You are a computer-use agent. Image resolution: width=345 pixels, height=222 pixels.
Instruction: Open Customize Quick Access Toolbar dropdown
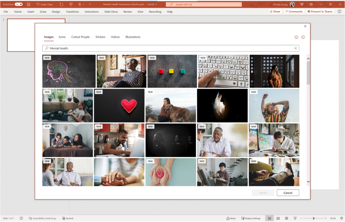[x=90, y=4]
